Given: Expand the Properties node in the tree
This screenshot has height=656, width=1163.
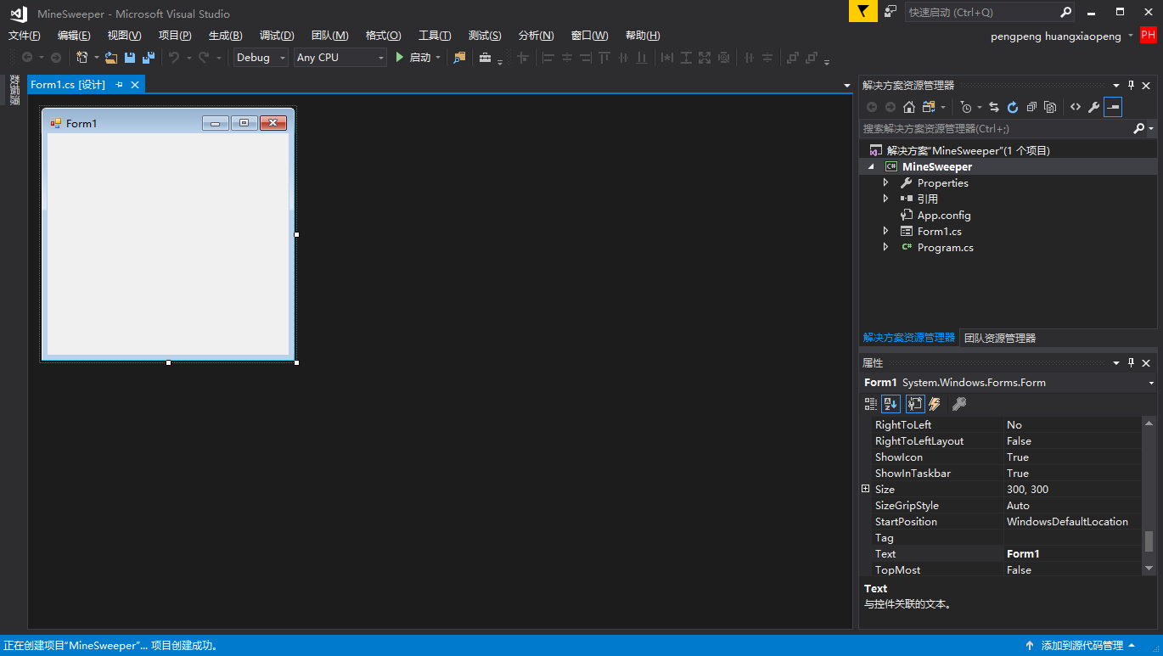Looking at the screenshot, I should pyautogui.click(x=885, y=182).
